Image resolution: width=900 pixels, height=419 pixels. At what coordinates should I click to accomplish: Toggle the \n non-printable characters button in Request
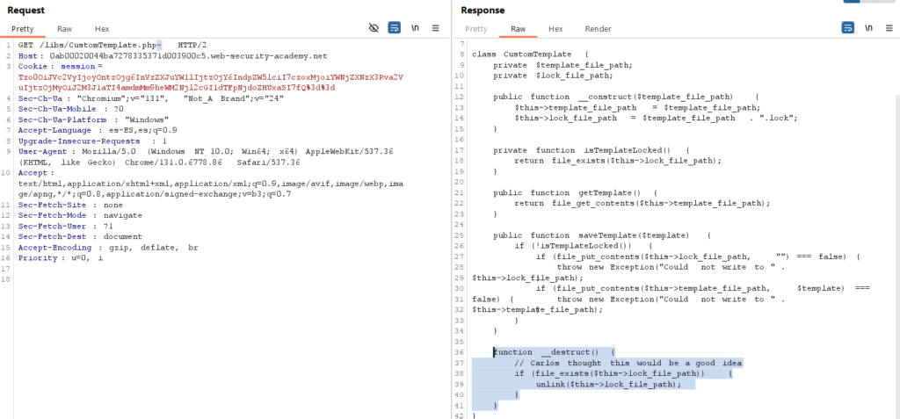[415, 28]
